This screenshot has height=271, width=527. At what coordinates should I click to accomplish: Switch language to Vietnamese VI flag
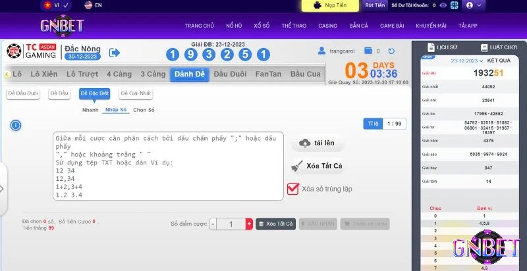(x=56, y=5)
